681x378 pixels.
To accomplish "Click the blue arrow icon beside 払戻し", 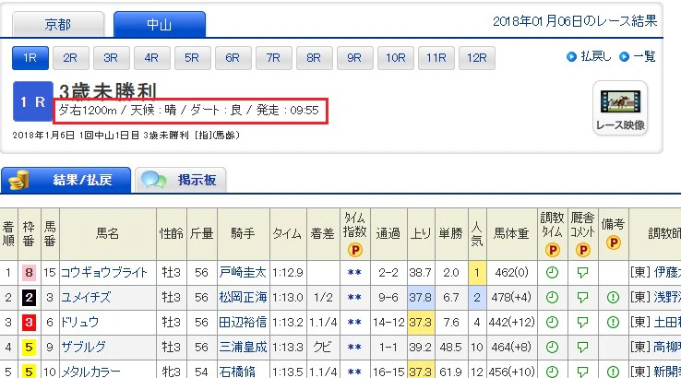I will 571,57.
